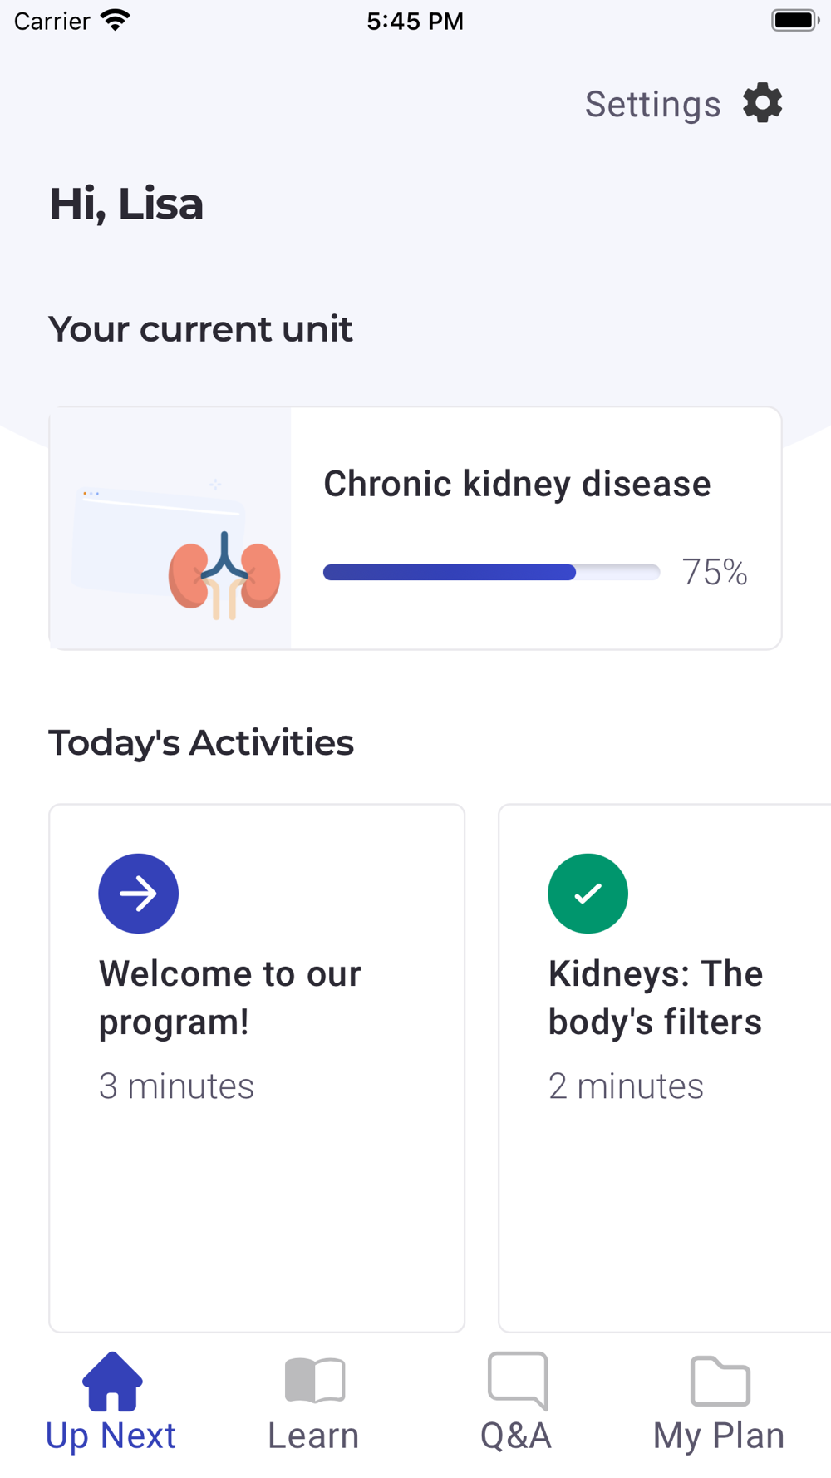Select the Up Next tab label
This screenshot has height=1478, width=831.
[x=111, y=1436]
